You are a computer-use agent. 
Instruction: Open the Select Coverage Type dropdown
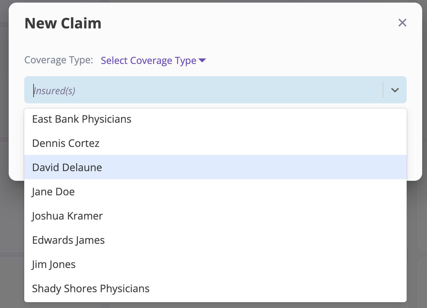153,60
